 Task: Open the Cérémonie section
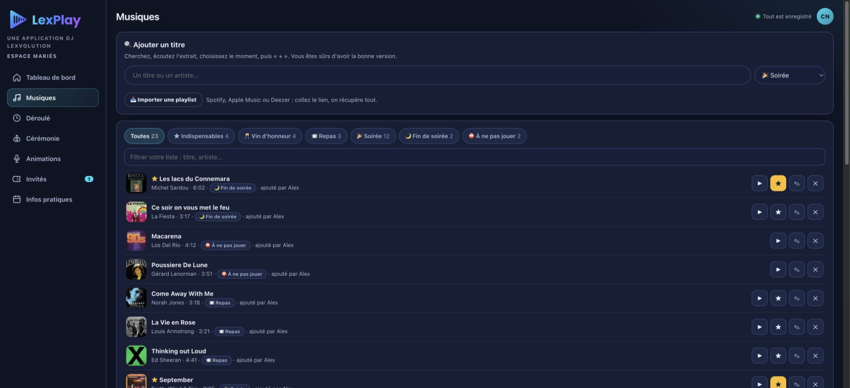53,139
